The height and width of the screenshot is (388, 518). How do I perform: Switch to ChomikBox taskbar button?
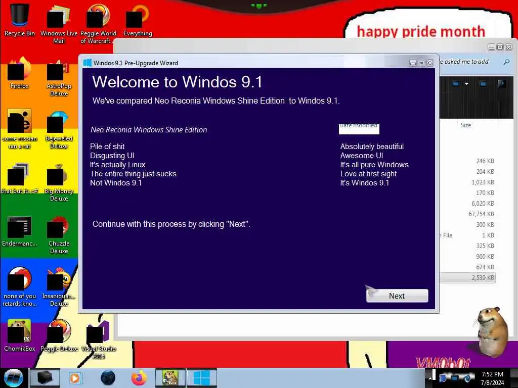coord(170,378)
